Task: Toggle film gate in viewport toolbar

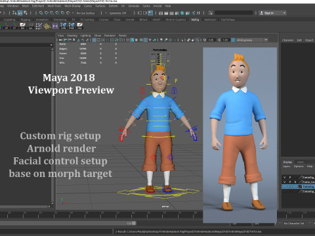Action: [x=98, y=40]
